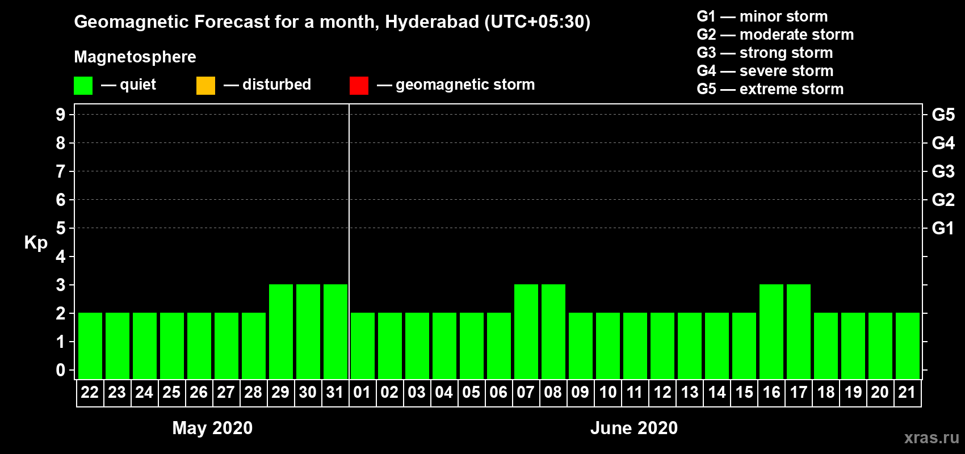965x454 pixels.
Task: Click the date label 27
Action: tap(226, 392)
